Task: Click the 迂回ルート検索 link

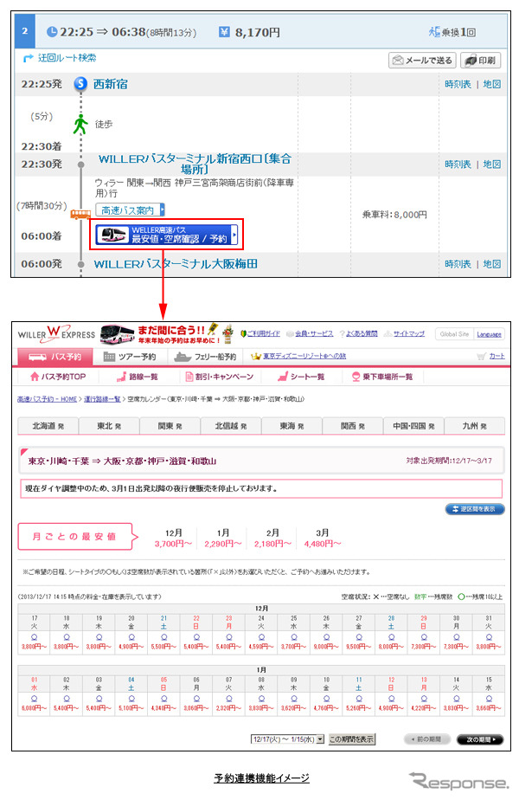Action: pyautogui.click(x=61, y=58)
